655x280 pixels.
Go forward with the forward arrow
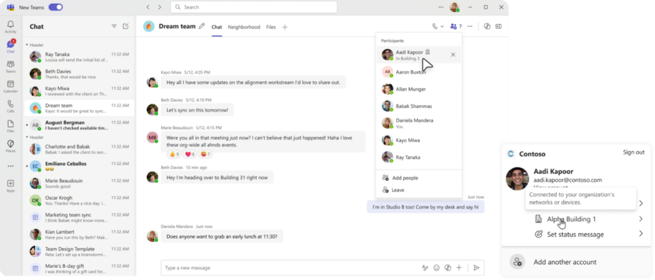click(x=159, y=7)
